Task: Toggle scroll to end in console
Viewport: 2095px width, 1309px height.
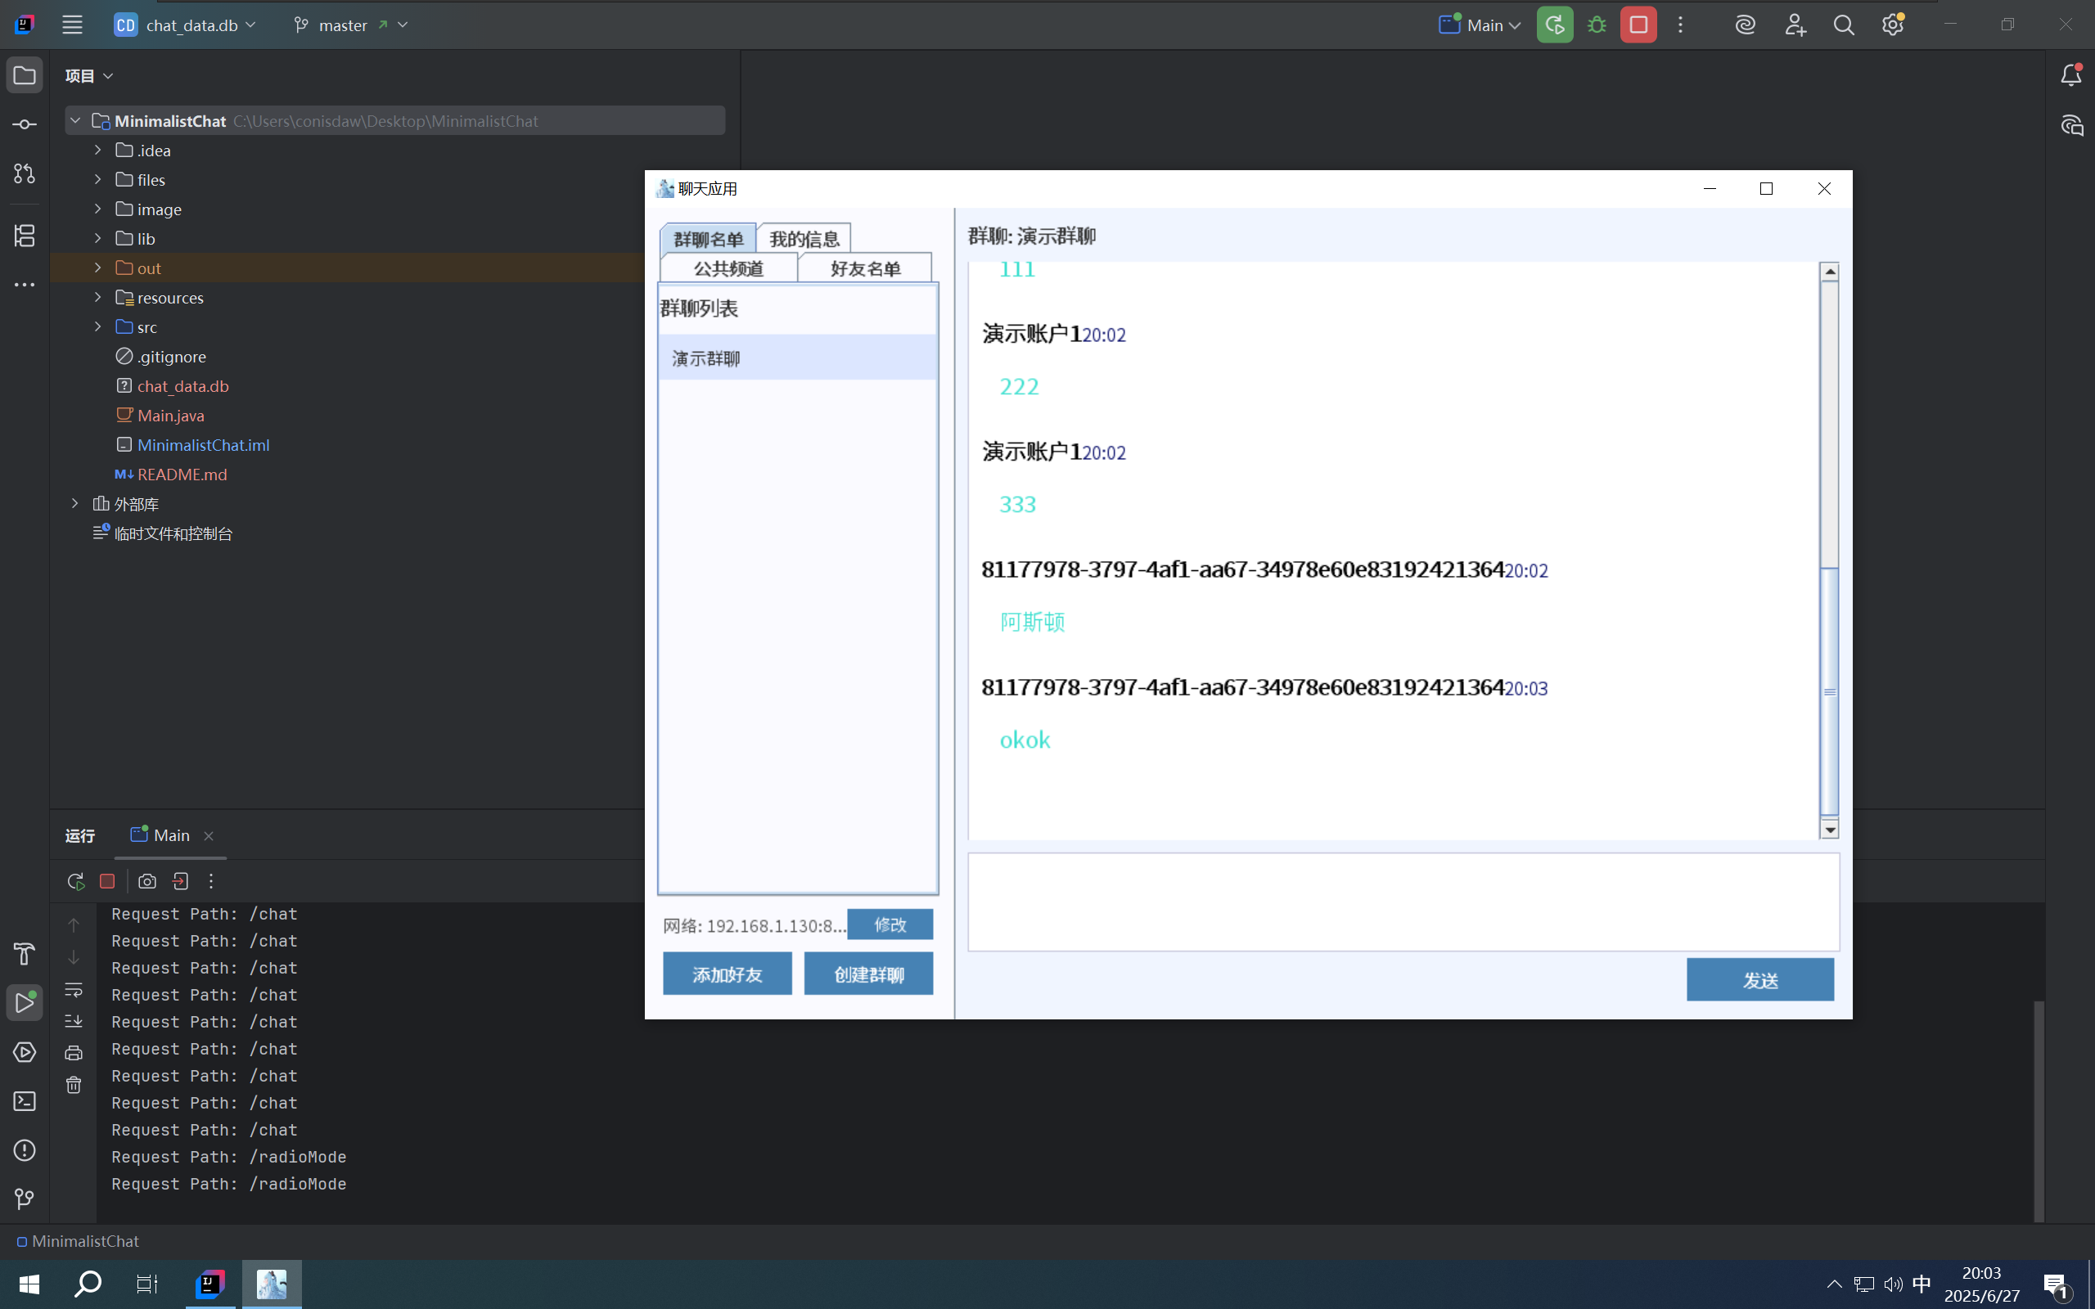Action: (x=74, y=1022)
